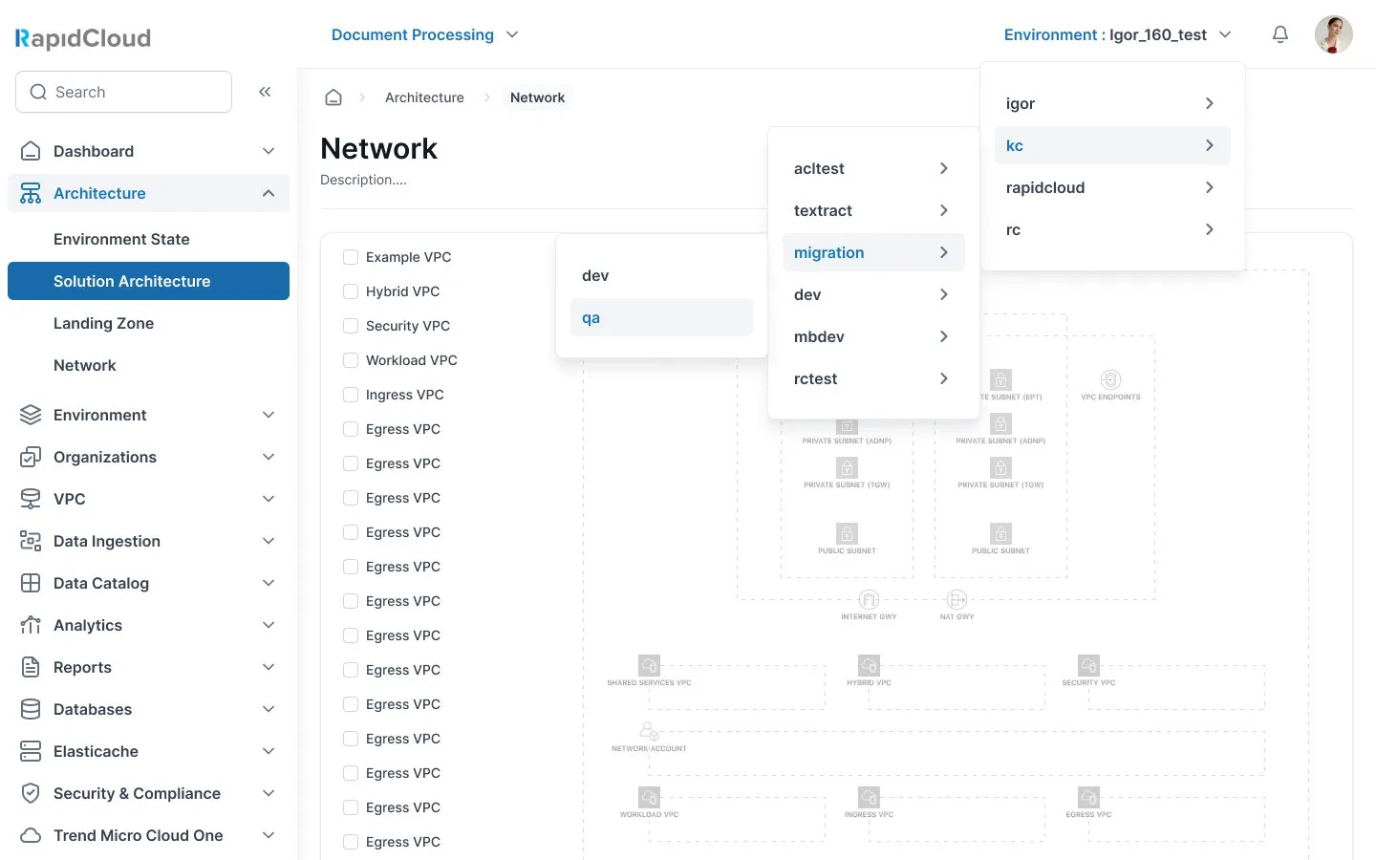Collapse the Architecture section chevron
This screenshot has width=1376, height=860.
(x=269, y=193)
